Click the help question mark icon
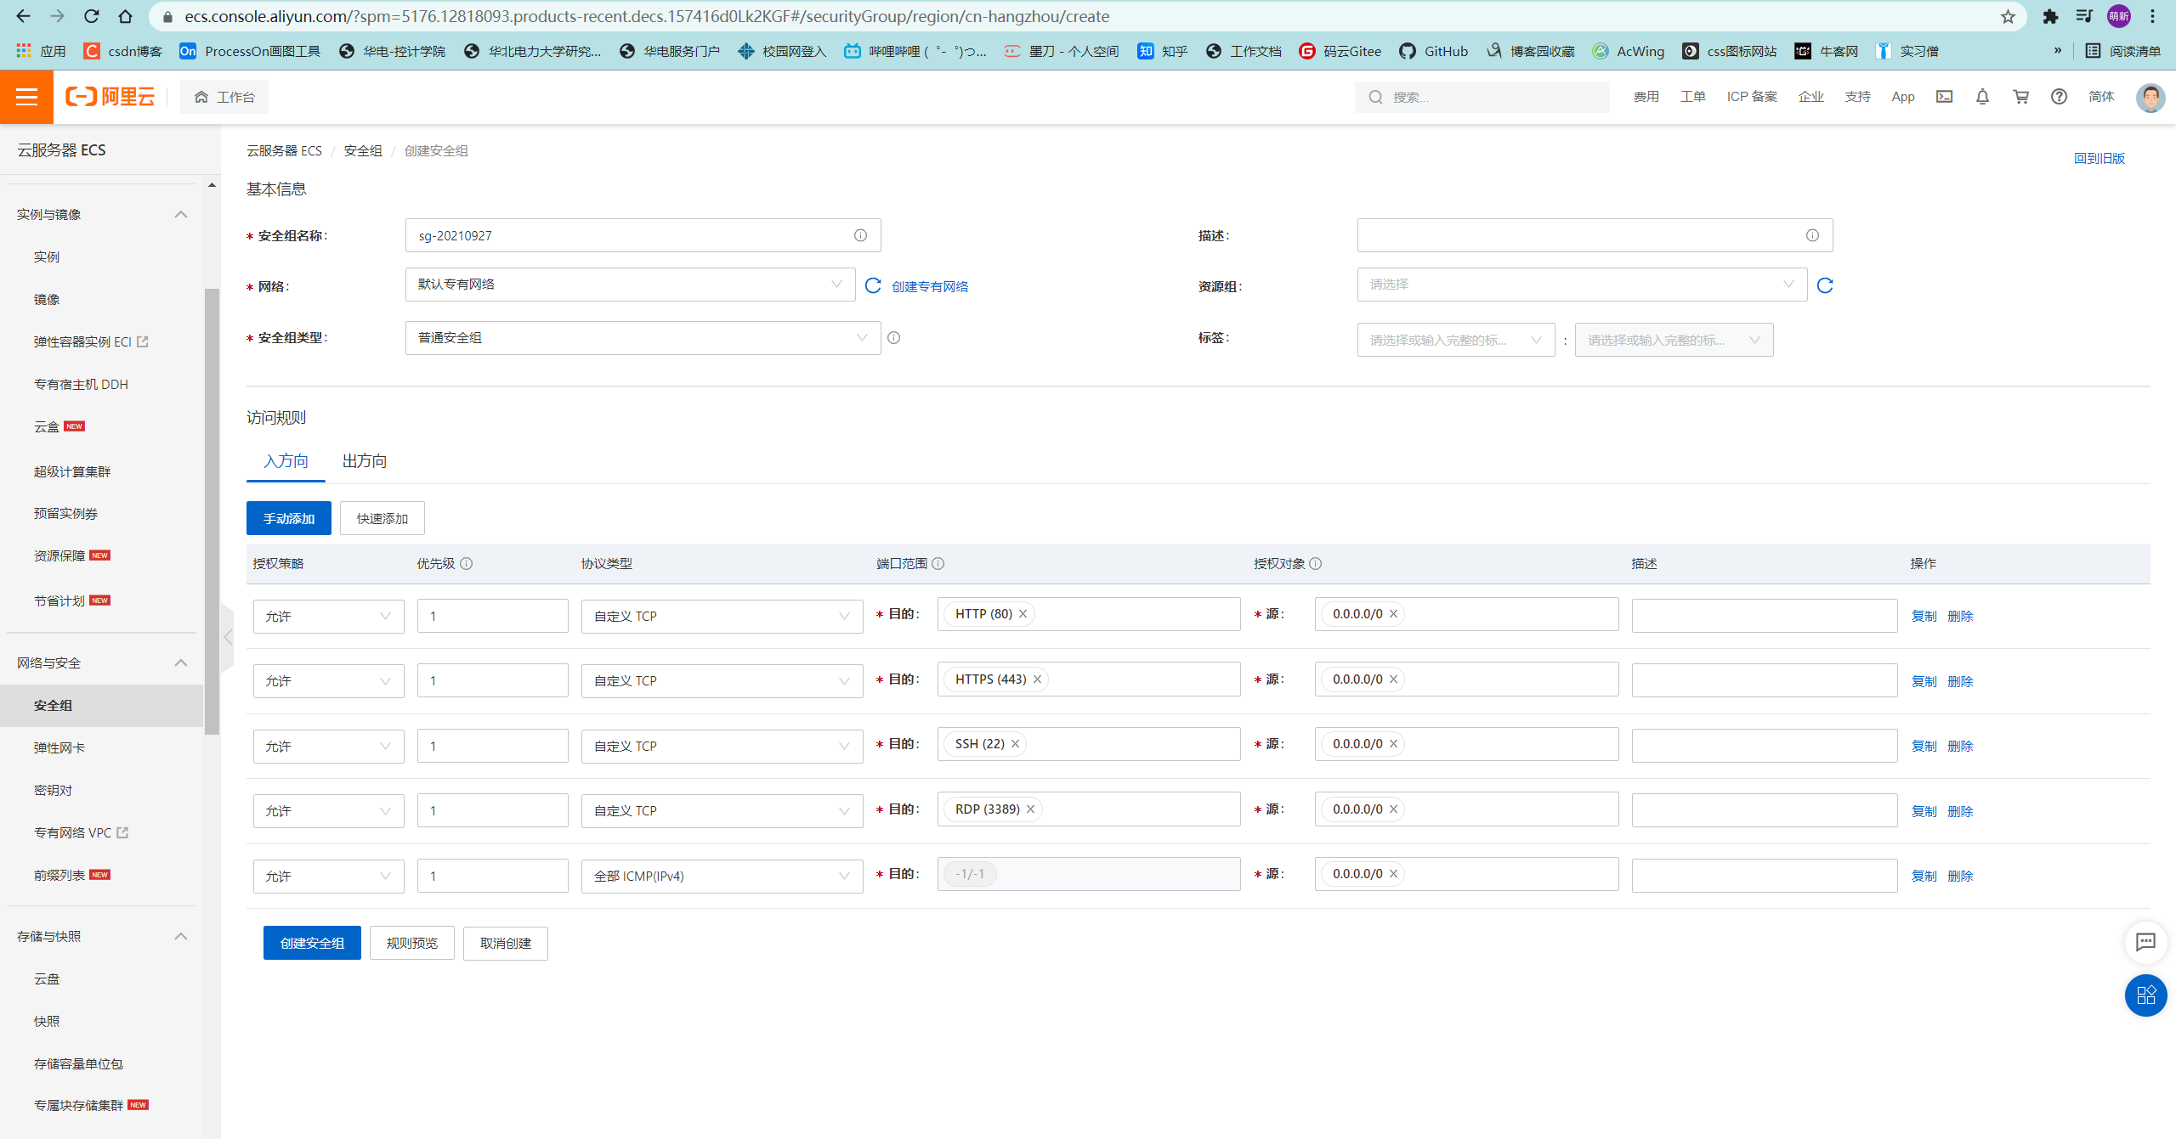 coord(2059,97)
